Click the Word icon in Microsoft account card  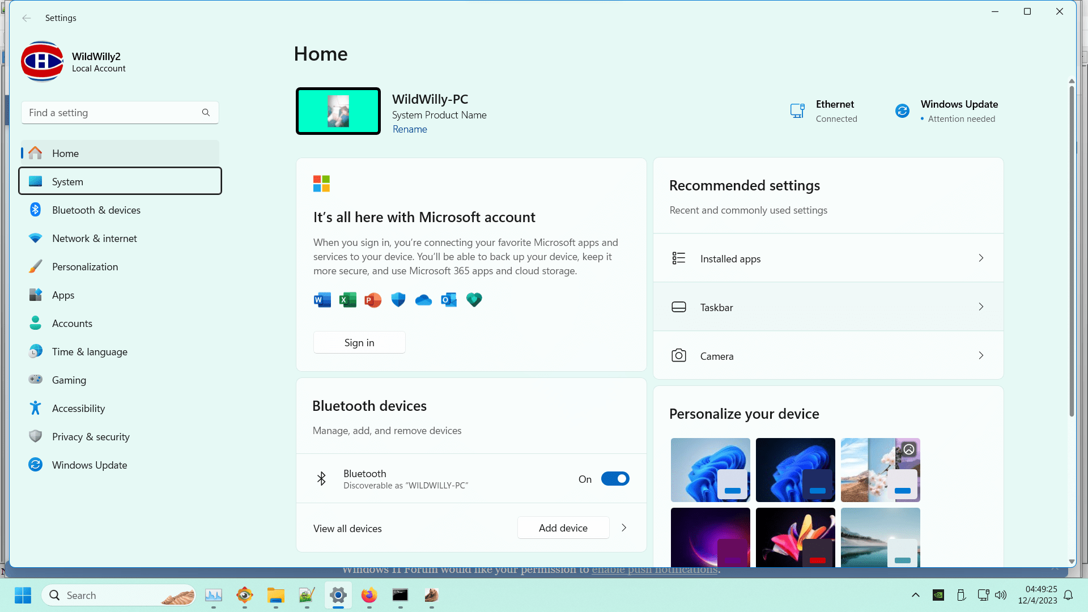coord(322,300)
